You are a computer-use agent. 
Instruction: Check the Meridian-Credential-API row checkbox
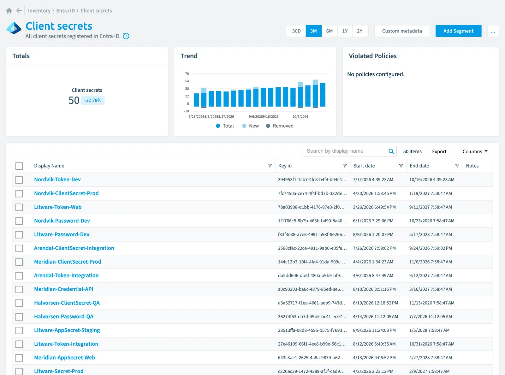[x=19, y=289]
